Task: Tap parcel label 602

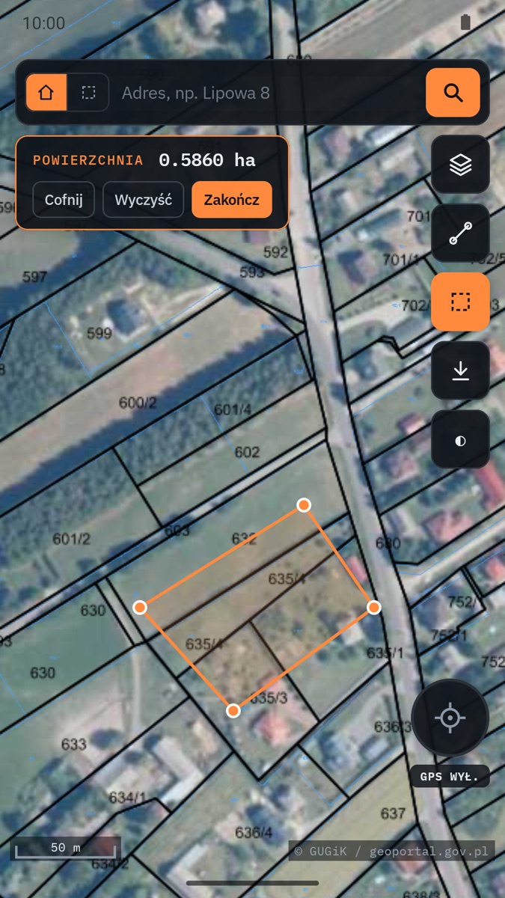Action: (247, 452)
